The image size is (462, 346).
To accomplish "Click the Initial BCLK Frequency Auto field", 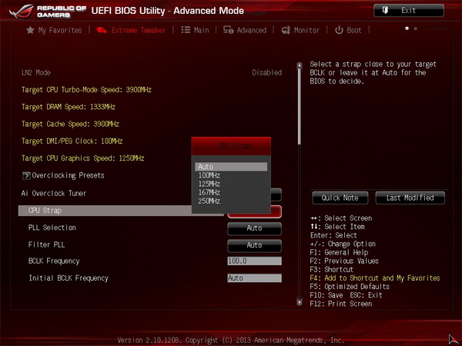I will coord(254,278).
